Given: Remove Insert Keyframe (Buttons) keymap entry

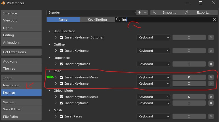Looking at the screenshot, I should 211,37.
